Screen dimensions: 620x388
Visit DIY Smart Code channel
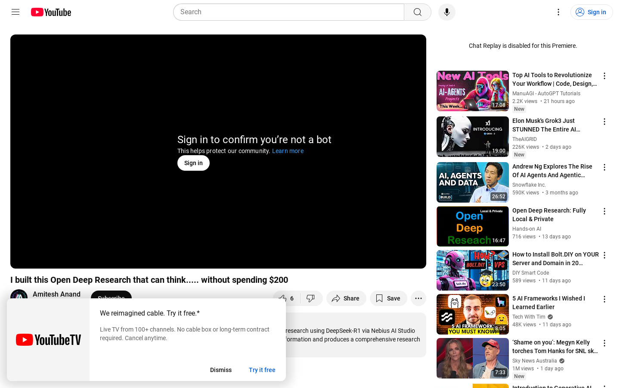click(530, 273)
